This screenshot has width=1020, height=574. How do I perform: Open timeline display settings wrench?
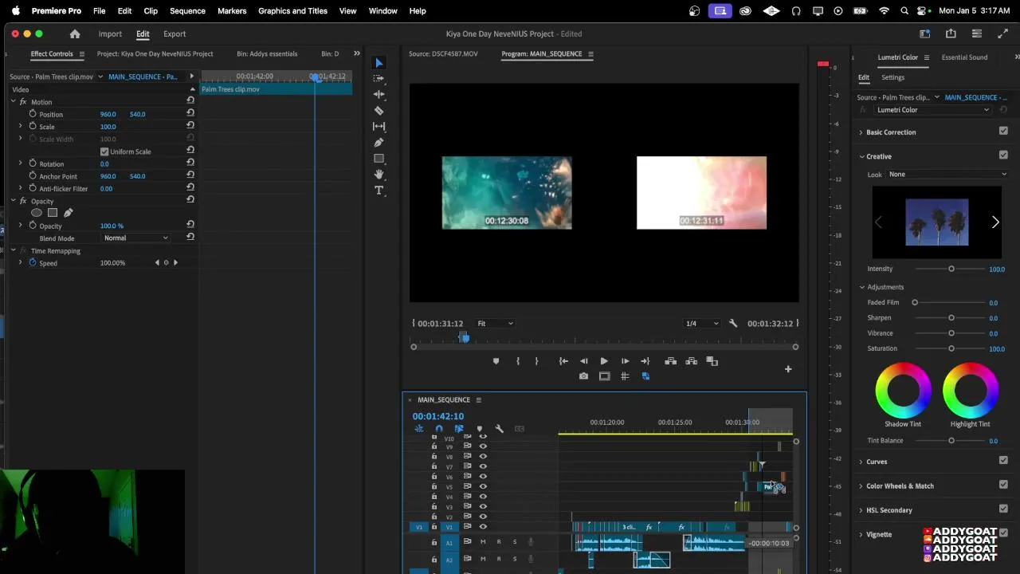[500, 429]
